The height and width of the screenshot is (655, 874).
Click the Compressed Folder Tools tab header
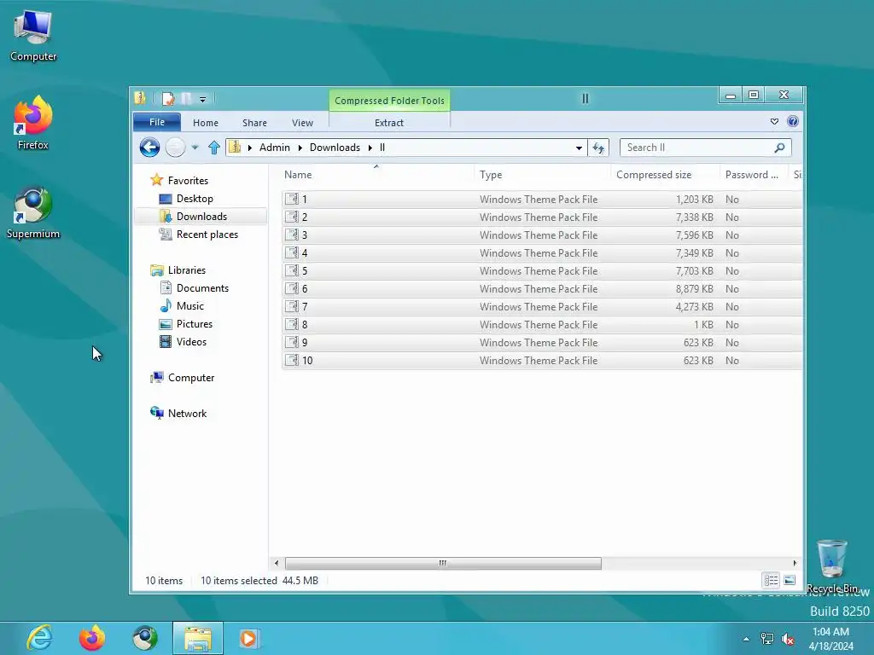[x=389, y=101]
